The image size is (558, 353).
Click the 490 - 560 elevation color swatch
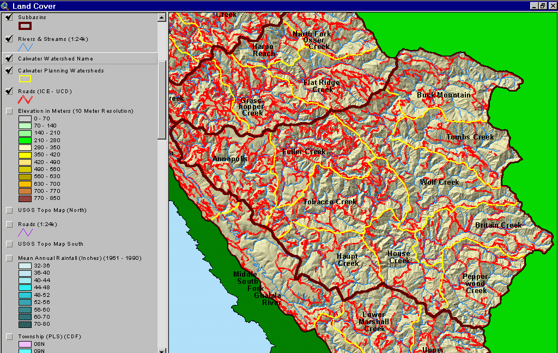(x=25, y=169)
